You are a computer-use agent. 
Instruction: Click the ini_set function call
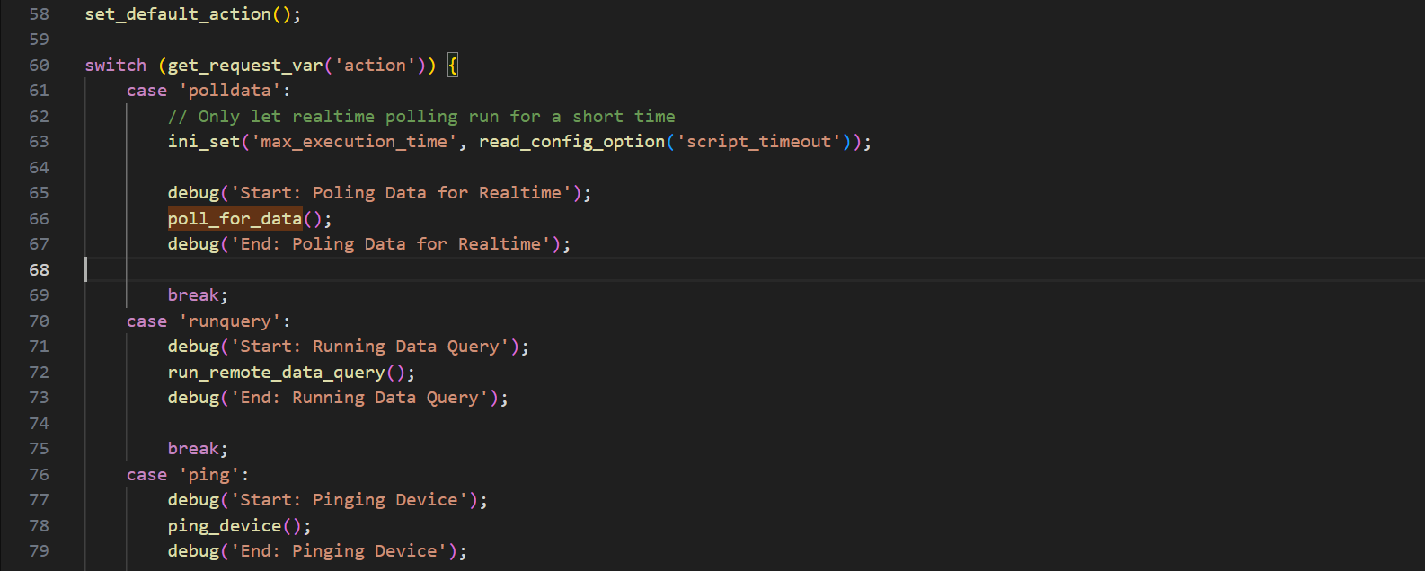pyautogui.click(x=204, y=142)
